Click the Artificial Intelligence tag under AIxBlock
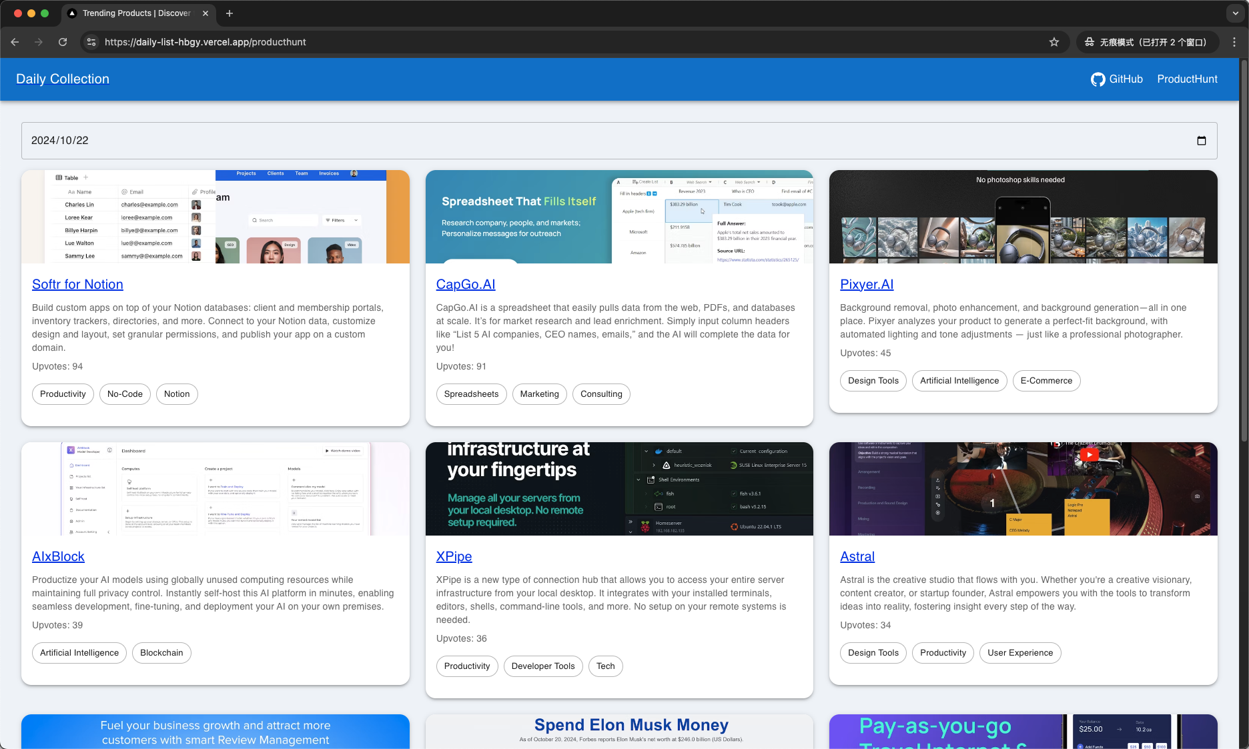 [79, 653]
